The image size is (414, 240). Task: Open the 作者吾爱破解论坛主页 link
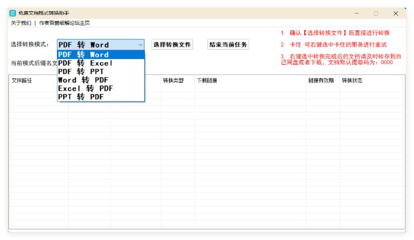click(64, 23)
